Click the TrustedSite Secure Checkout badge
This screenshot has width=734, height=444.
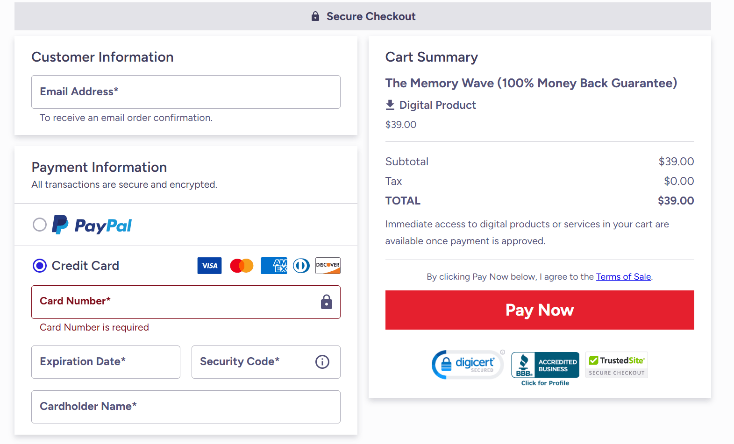coord(616,365)
